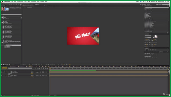Click the Character panel fill color swatch
The height and width of the screenshot is (97, 171).
(155, 36)
